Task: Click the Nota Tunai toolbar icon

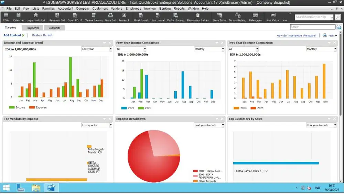Action: [220, 17]
